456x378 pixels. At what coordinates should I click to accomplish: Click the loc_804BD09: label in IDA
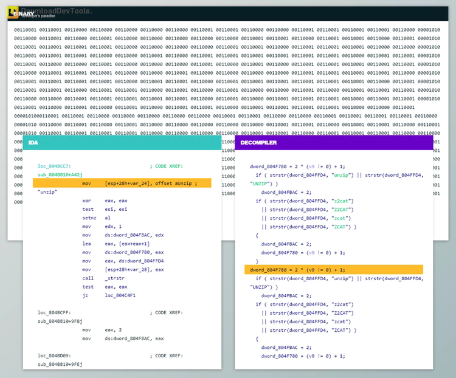54,356
